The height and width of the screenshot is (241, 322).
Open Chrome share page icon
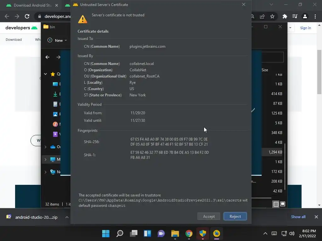click(262, 16)
